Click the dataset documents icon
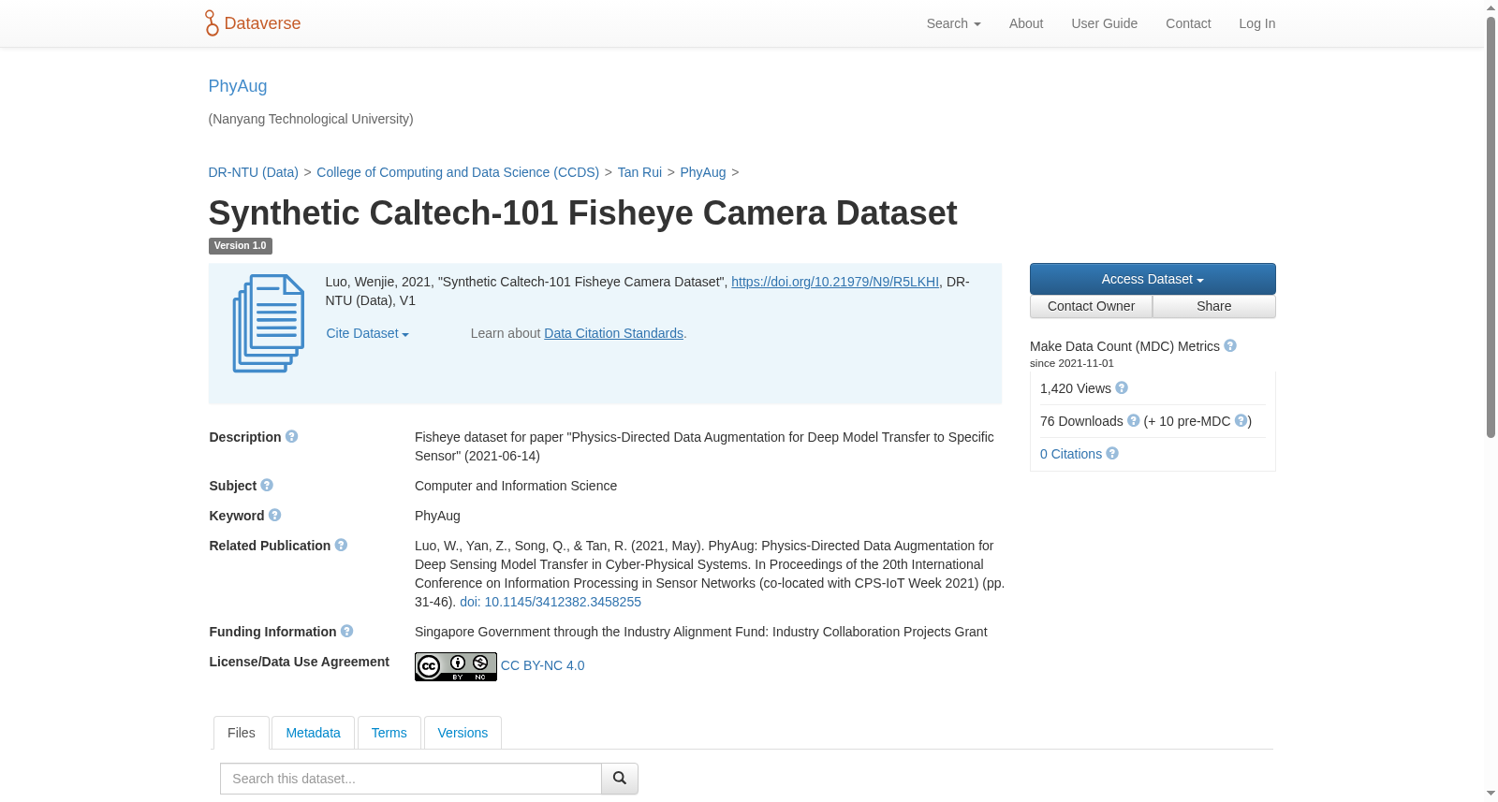 point(269,324)
